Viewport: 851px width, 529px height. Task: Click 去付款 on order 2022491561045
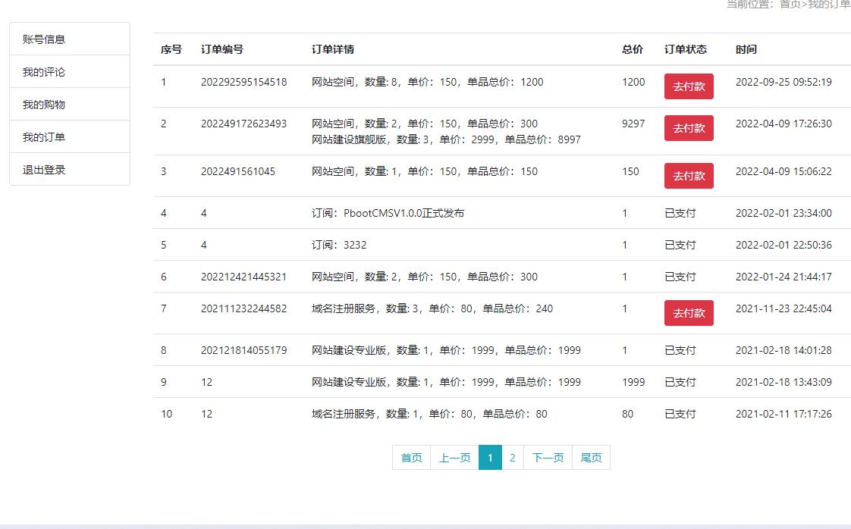pos(688,176)
